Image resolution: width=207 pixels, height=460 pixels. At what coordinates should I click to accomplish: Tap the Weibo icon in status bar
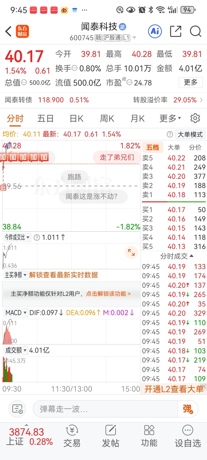[x=64, y=10]
